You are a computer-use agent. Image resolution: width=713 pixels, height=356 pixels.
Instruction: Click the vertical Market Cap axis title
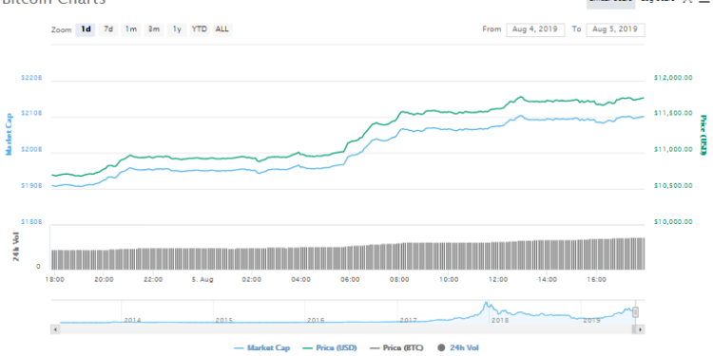point(9,134)
